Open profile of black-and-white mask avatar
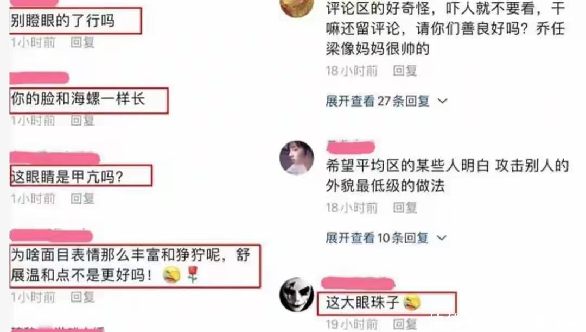The height and width of the screenshot is (332, 586). 297,295
